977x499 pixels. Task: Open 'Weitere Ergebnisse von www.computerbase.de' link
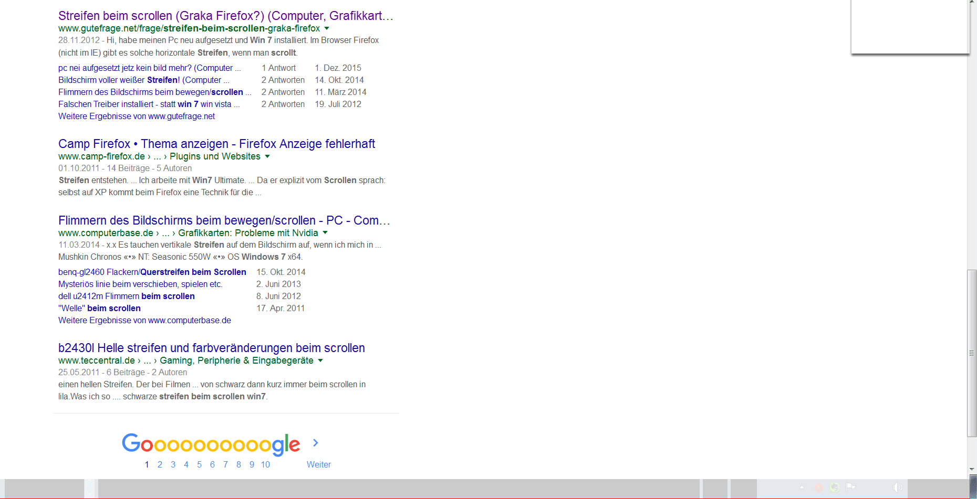point(144,320)
